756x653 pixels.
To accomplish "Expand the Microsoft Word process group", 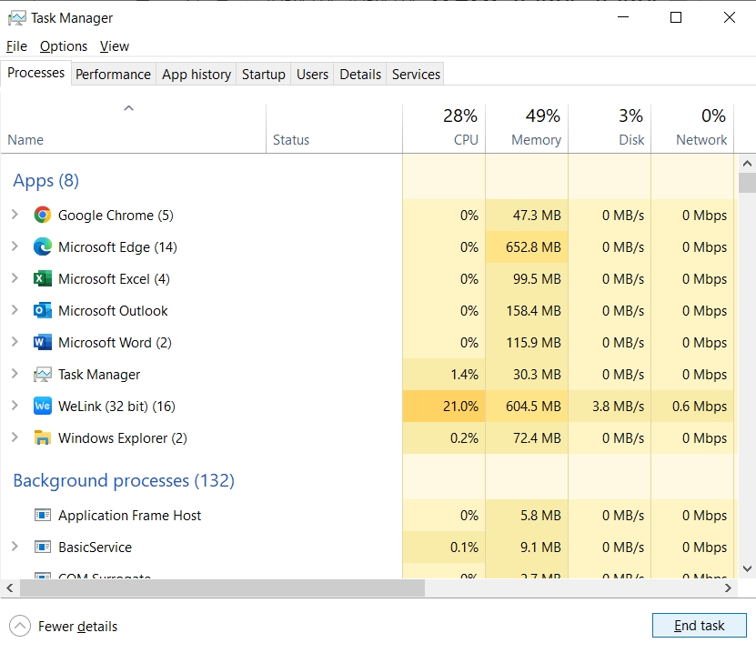I will click(x=15, y=342).
